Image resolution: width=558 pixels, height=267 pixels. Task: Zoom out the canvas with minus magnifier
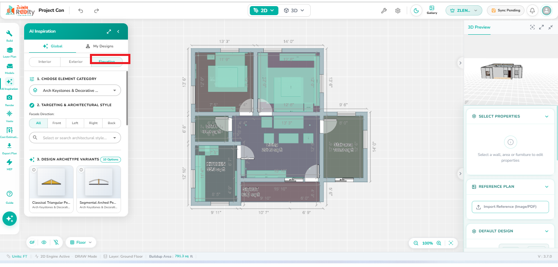(x=416, y=243)
